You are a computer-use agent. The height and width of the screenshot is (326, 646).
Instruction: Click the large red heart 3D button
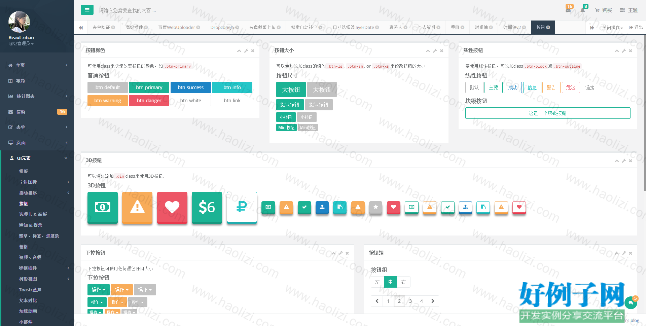(172, 207)
